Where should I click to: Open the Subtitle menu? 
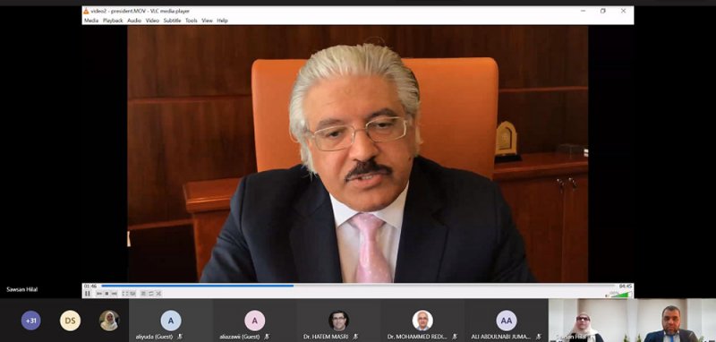pos(172,21)
